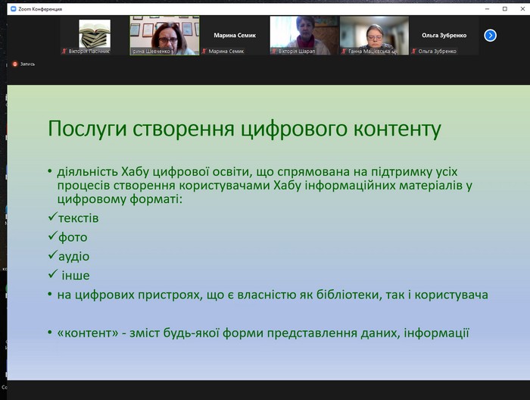
Task: Click muted mic icon on Вікторія Шарап's tile
Action: click(x=274, y=52)
